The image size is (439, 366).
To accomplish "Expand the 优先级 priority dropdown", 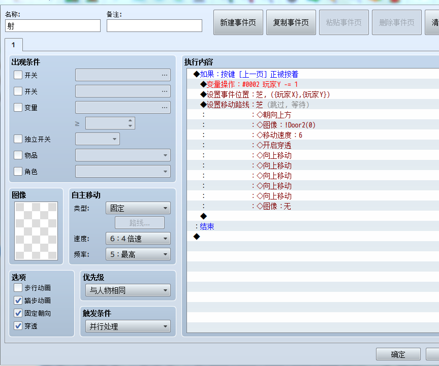I will pyautogui.click(x=128, y=290).
